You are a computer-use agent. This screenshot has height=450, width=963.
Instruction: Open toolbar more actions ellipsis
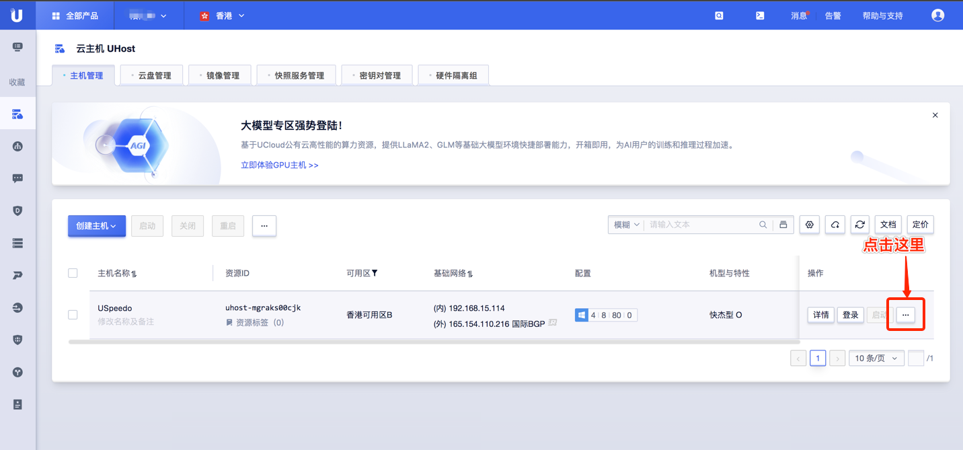(x=264, y=226)
